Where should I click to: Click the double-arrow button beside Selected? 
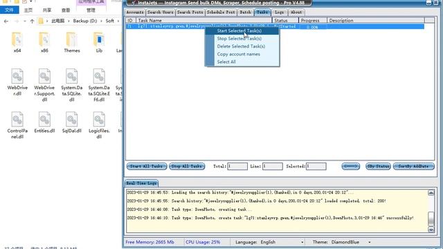click(x=351, y=166)
